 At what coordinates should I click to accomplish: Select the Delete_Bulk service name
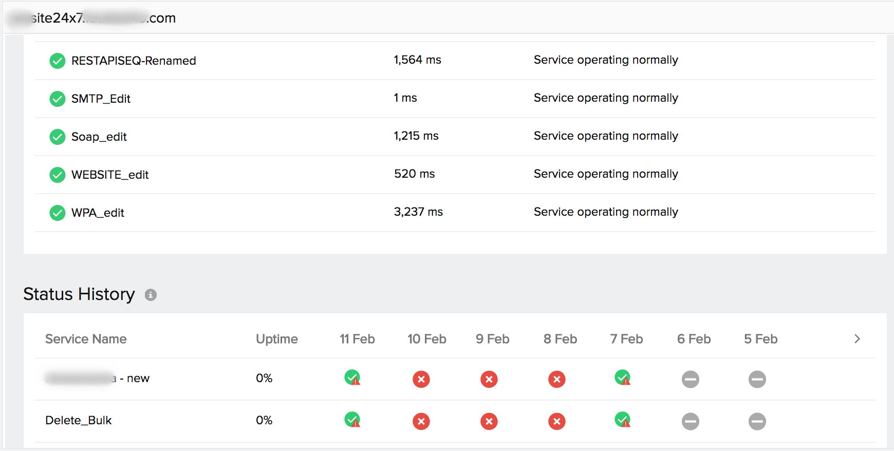pyautogui.click(x=79, y=420)
